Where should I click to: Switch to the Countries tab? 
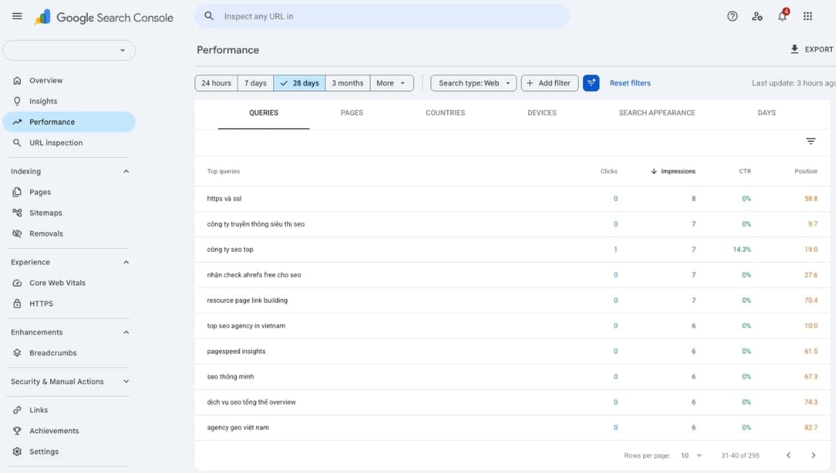tap(445, 113)
